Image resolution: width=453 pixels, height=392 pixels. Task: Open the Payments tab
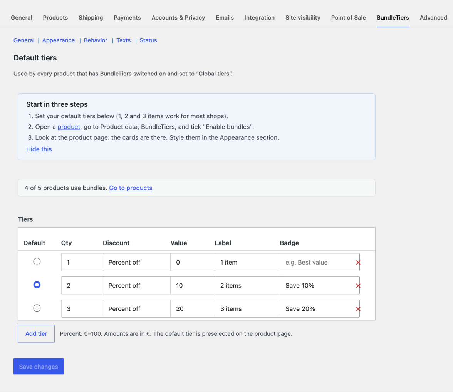coord(127,18)
